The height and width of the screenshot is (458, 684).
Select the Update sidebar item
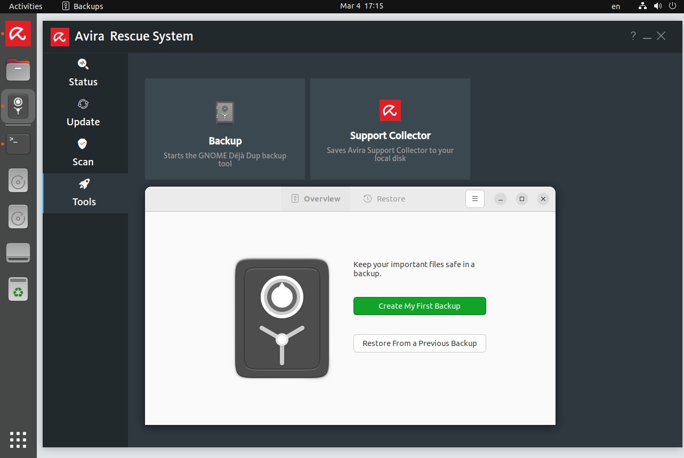(83, 113)
